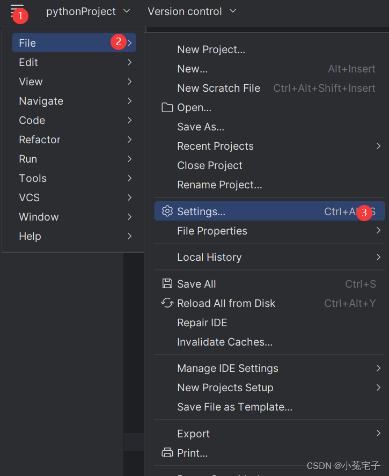Select New Project from File menu
The width and height of the screenshot is (389, 476).
click(211, 49)
